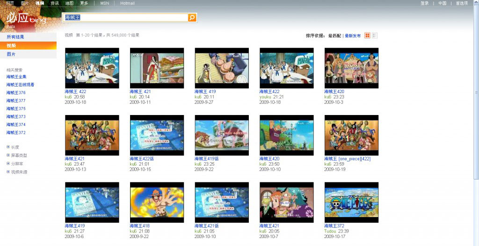The image size is (479, 246).
Task: Click inside the 海贼王 search box
Action: (x=125, y=18)
